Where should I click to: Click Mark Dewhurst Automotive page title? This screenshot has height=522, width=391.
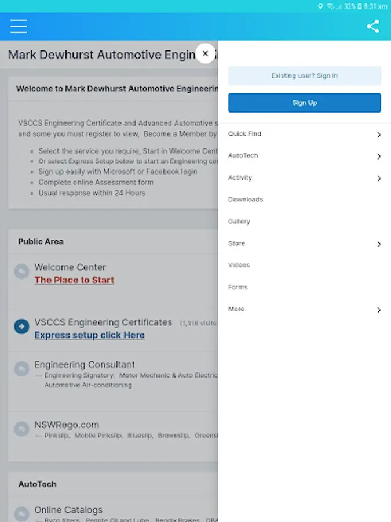point(102,55)
